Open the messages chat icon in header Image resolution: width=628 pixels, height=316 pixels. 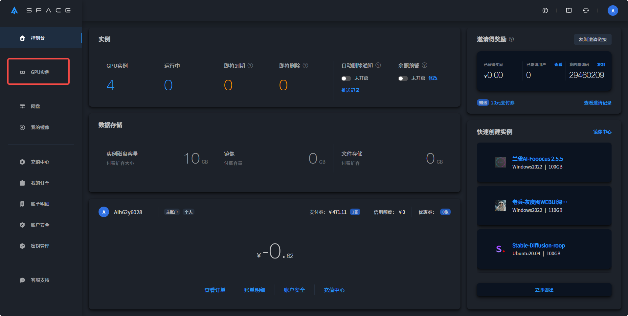[x=586, y=11]
